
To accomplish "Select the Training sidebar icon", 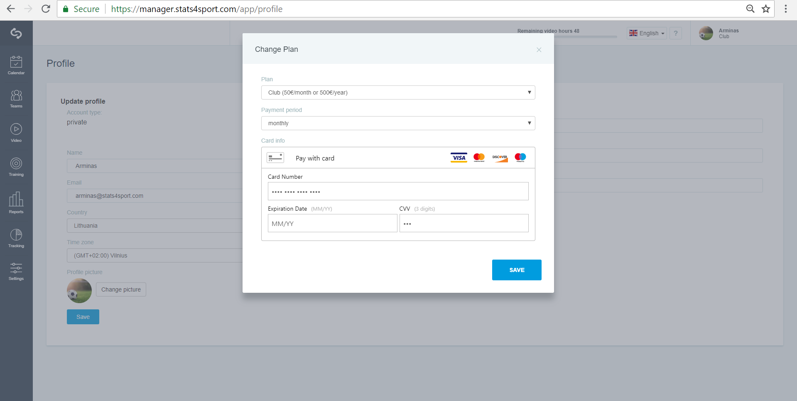I will pos(16,167).
